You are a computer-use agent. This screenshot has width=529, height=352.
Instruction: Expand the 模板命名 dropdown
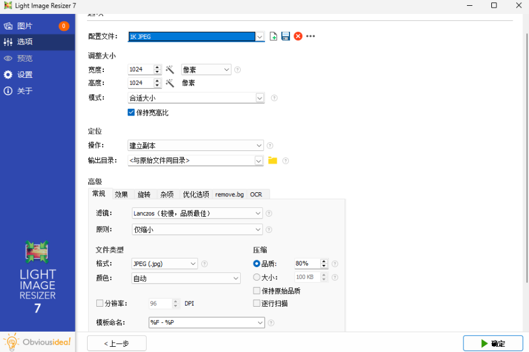pyautogui.click(x=260, y=322)
